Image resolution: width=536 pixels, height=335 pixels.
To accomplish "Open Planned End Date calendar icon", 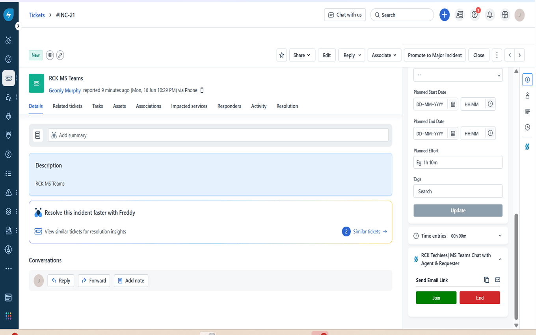I will click(x=453, y=134).
